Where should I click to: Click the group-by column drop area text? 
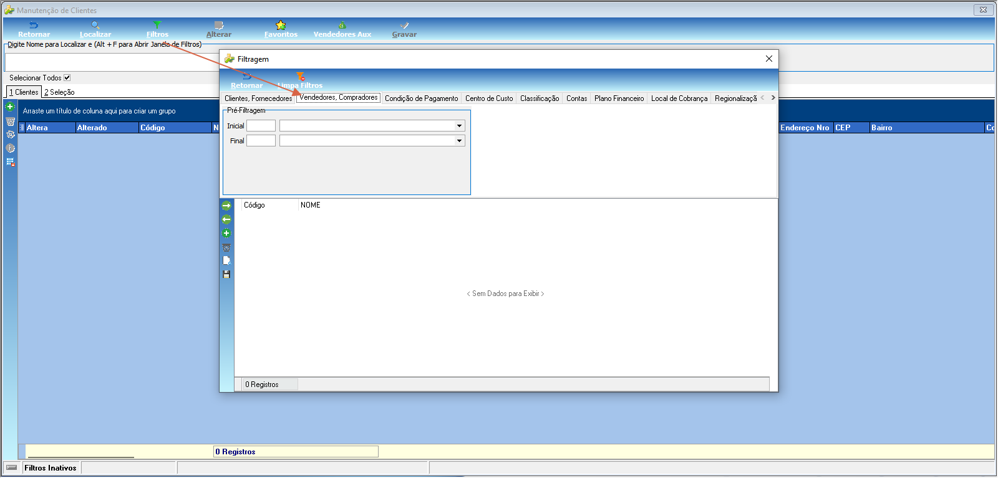click(x=99, y=111)
